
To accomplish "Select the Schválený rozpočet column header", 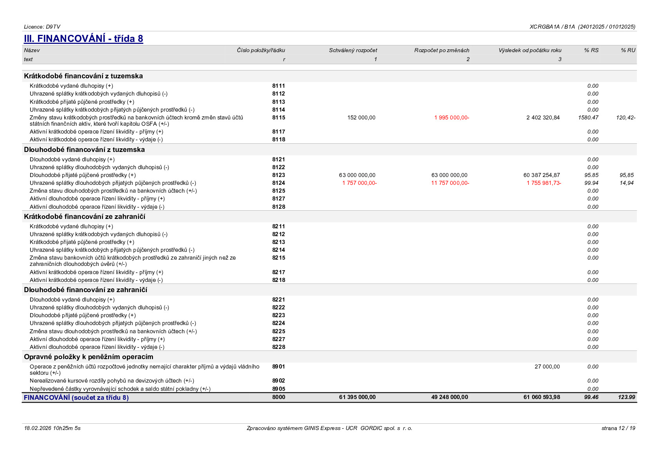I will pos(353,50).
